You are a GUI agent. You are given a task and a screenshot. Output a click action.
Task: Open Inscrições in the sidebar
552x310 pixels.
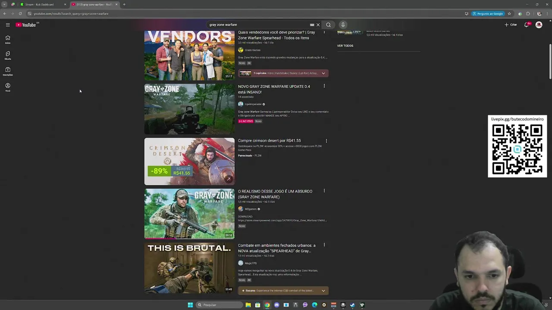tap(8, 71)
